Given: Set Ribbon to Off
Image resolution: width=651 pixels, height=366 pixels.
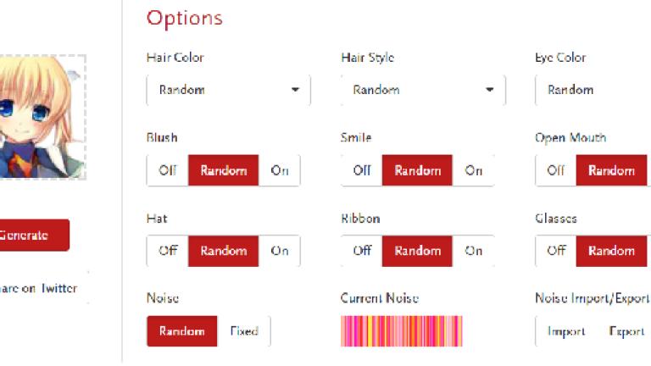Looking at the screenshot, I should 362,251.
